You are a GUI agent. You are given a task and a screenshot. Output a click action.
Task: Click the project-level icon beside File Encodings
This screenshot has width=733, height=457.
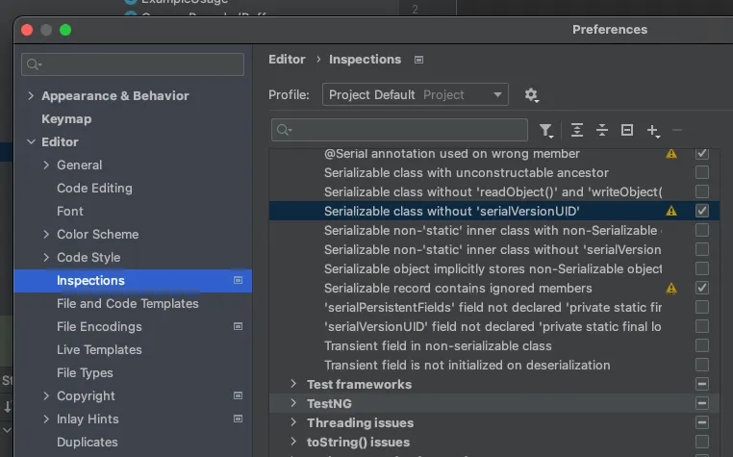click(238, 326)
